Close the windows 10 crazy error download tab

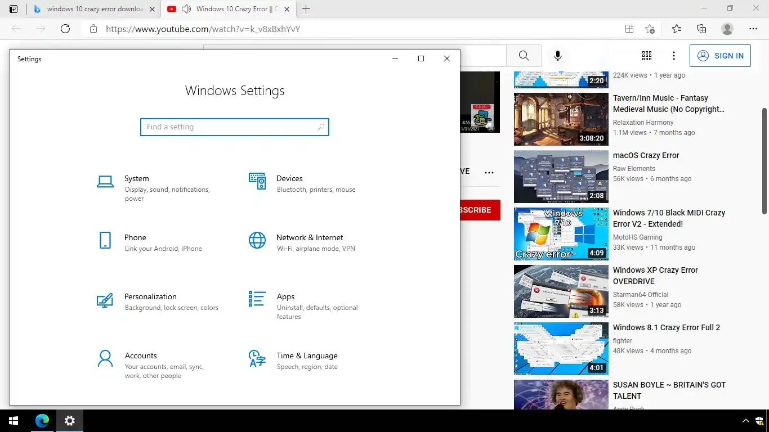[152, 9]
